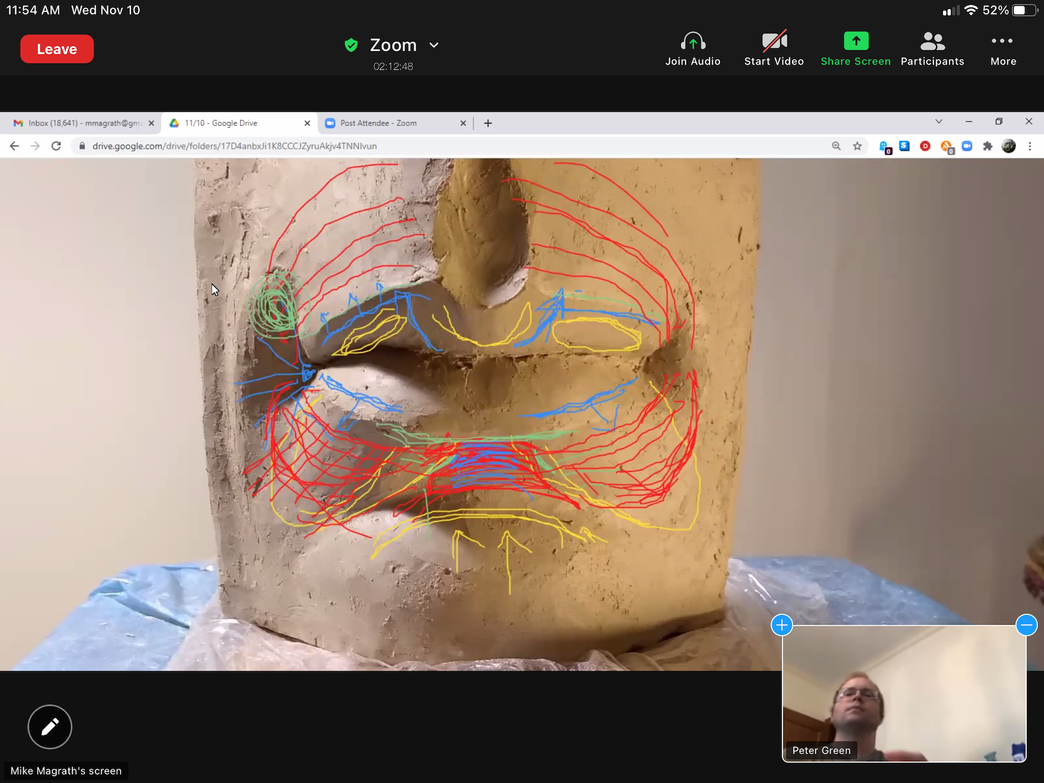Open the Chrome extensions puzzle-piece menu
1044x783 pixels.
tap(987, 146)
